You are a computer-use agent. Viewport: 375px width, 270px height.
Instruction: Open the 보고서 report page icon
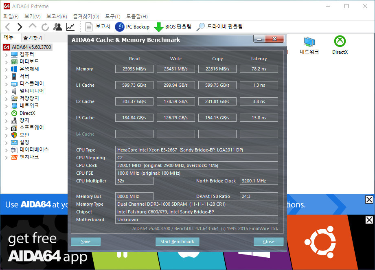[89, 27]
